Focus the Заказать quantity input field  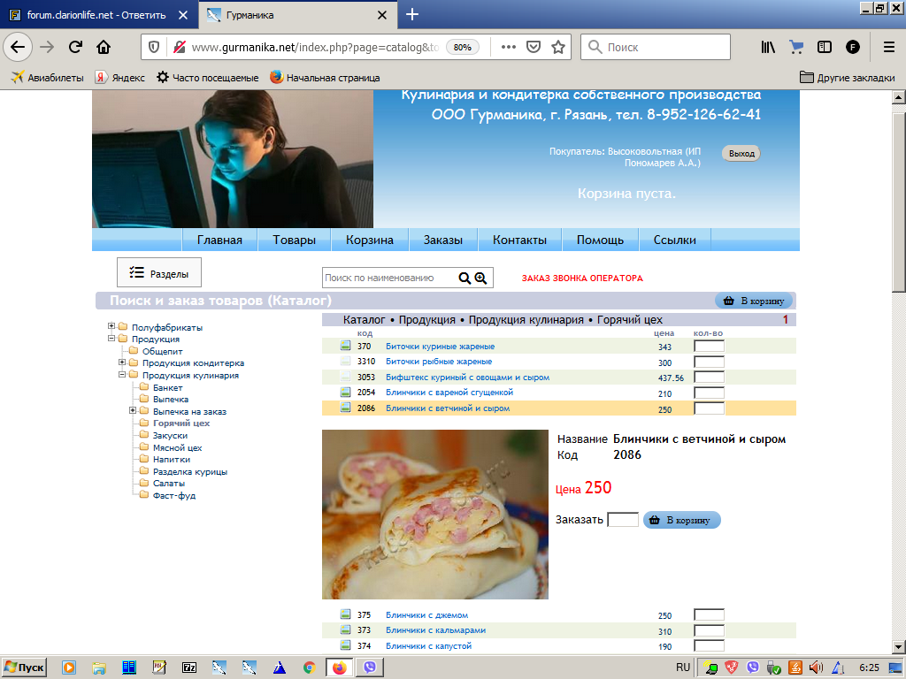(x=623, y=520)
